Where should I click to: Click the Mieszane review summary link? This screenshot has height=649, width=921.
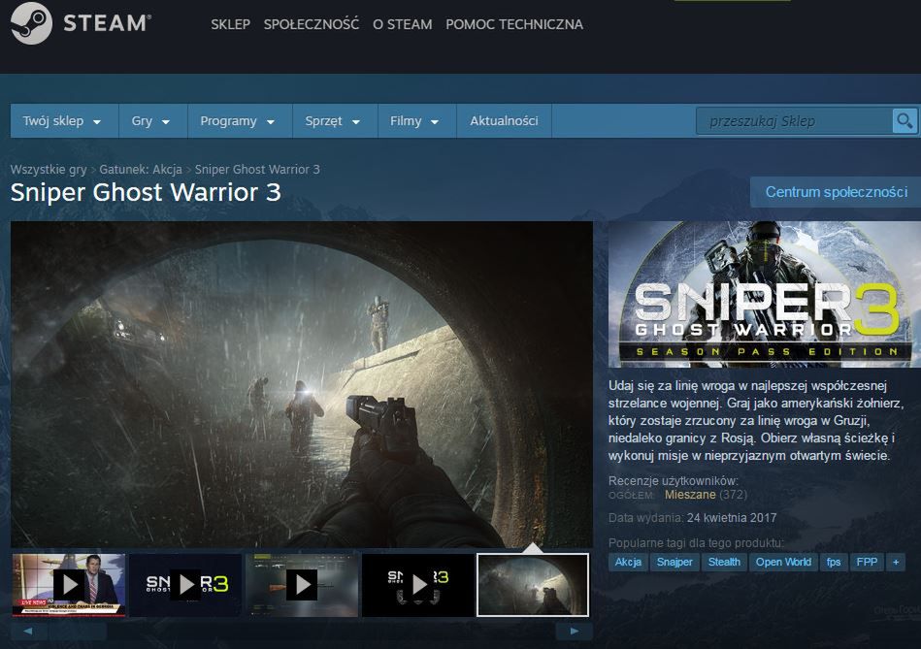click(x=690, y=495)
